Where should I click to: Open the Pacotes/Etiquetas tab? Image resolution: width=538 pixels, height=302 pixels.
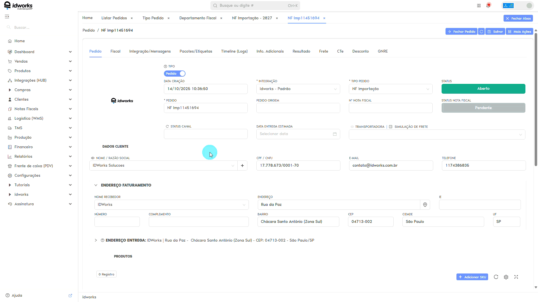point(196,51)
